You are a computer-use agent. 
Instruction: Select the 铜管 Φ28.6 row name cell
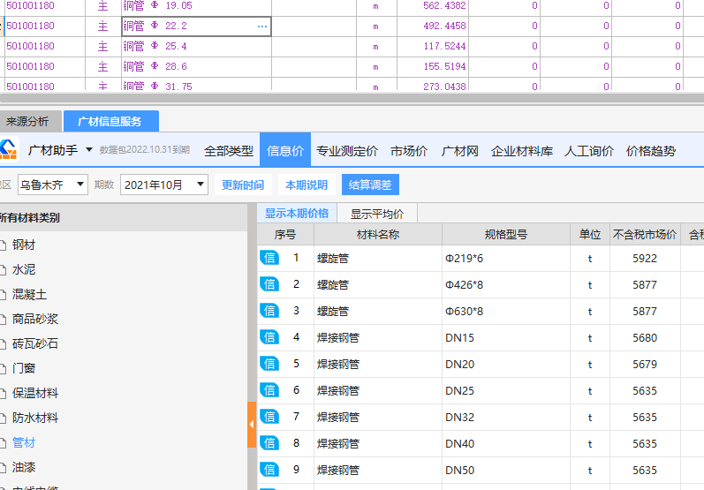coord(196,66)
